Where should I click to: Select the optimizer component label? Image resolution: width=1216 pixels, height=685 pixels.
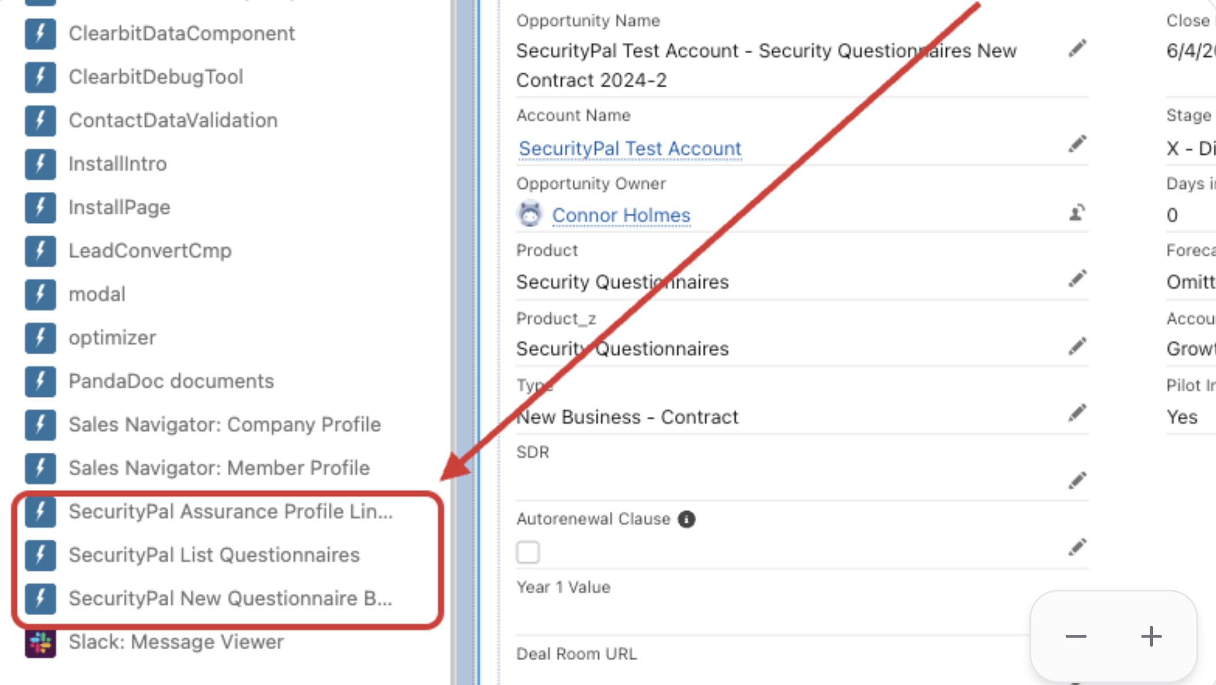(112, 338)
